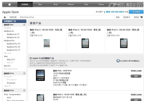Image resolution: width=146 pixels, height=101 pixels.
Task: Click the black iPad 2 32GB featured thumbnail
Action: tap(124, 43)
